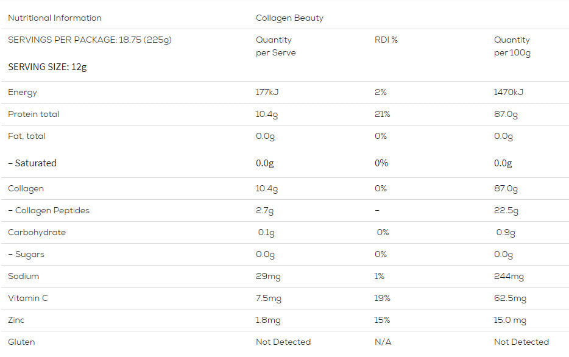Click the Carbohydrate row label
569x357 pixels.
coord(37,233)
